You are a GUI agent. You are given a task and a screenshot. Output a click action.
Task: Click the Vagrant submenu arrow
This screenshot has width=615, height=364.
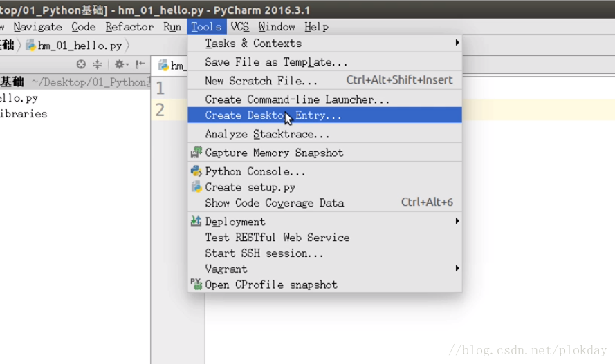point(457,268)
